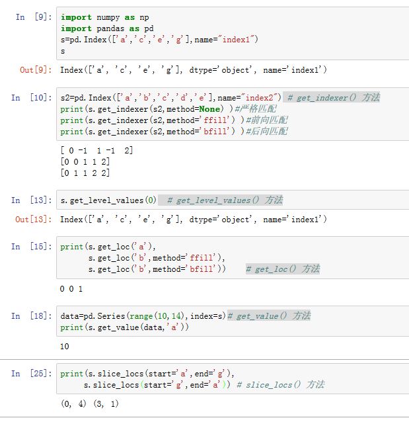409x422 pixels.
Task: Select the In [10] prompt label
Action: click(x=32, y=98)
